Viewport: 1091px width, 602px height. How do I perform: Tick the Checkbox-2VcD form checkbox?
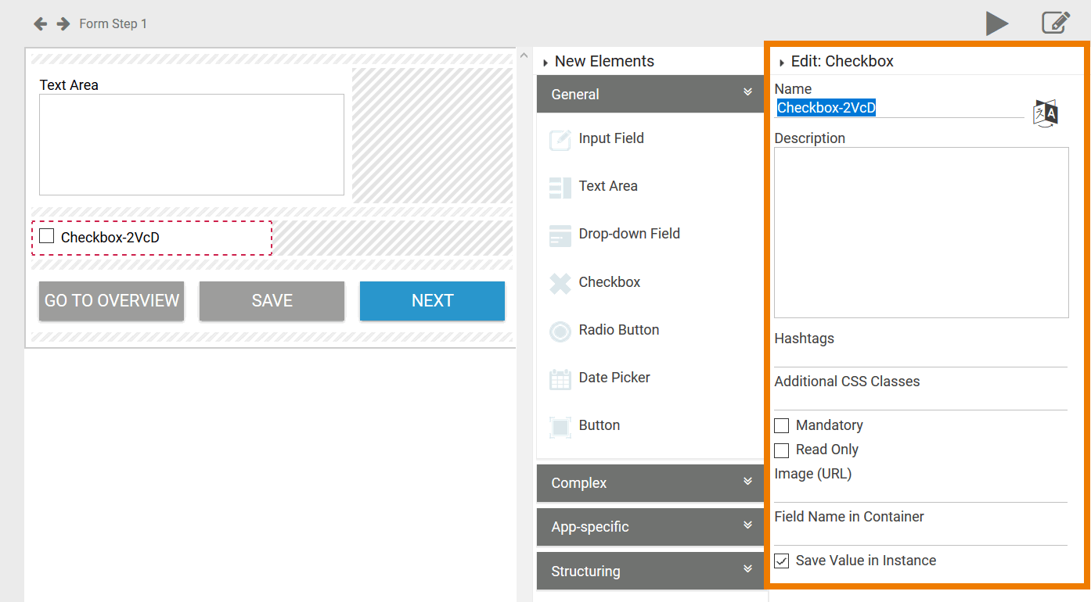(47, 236)
